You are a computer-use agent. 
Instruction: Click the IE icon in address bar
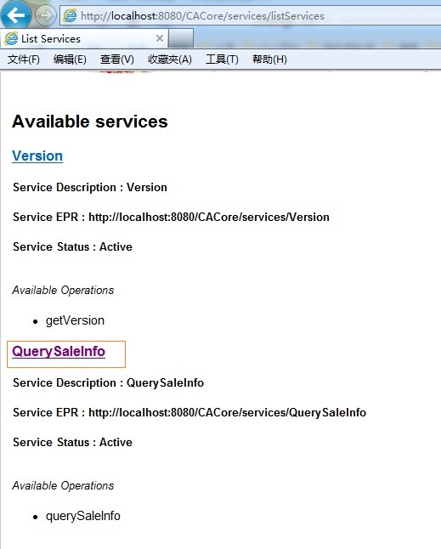click(70, 16)
